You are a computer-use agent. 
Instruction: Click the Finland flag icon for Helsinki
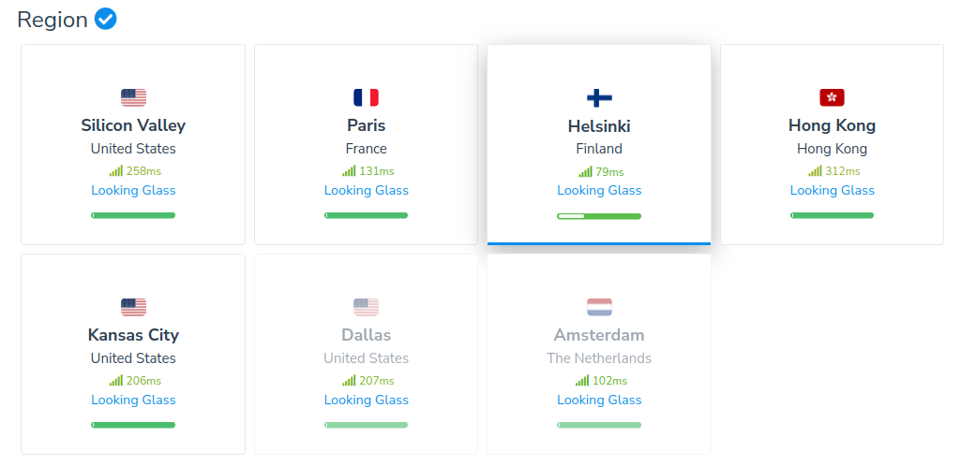pos(599,97)
